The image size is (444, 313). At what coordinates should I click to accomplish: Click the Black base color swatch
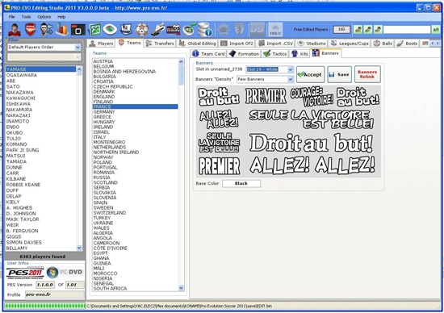[x=241, y=183]
